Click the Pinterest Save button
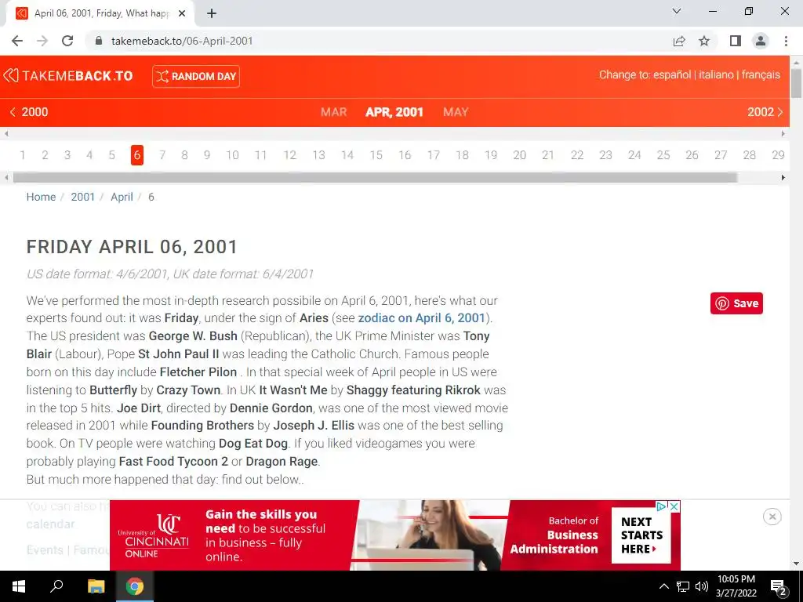Viewport: 803px width, 602px height. coord(736,303)
